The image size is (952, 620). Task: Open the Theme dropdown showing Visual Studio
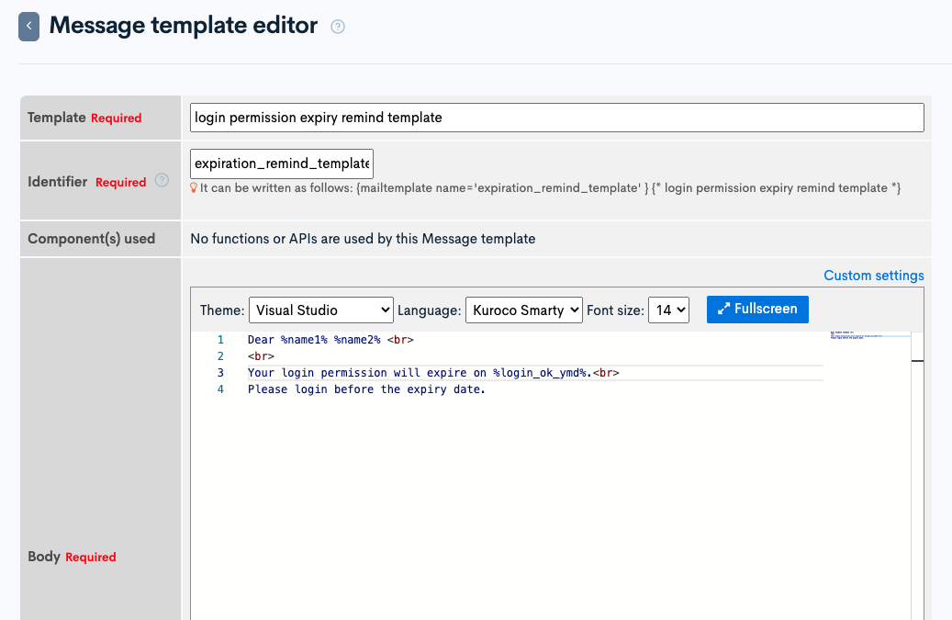321,310
